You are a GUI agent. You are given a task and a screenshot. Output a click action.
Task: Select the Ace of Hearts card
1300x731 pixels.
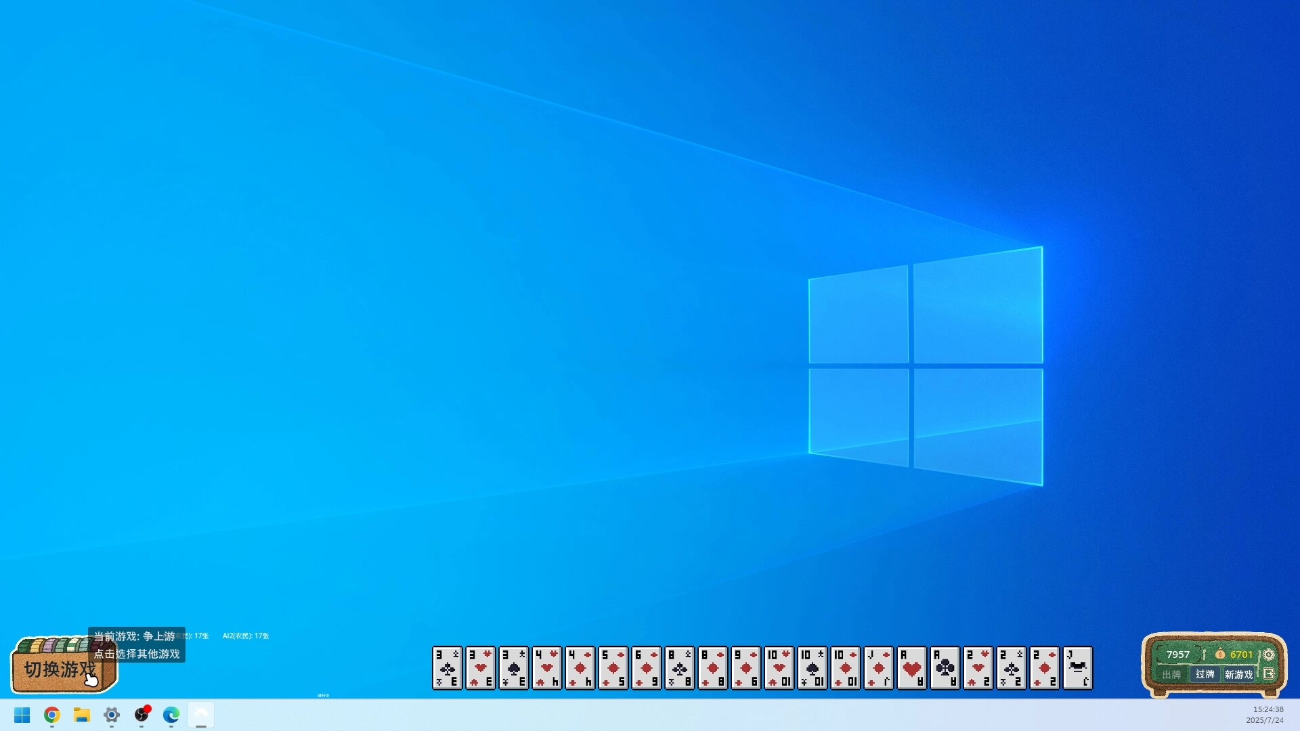[911, 669]
